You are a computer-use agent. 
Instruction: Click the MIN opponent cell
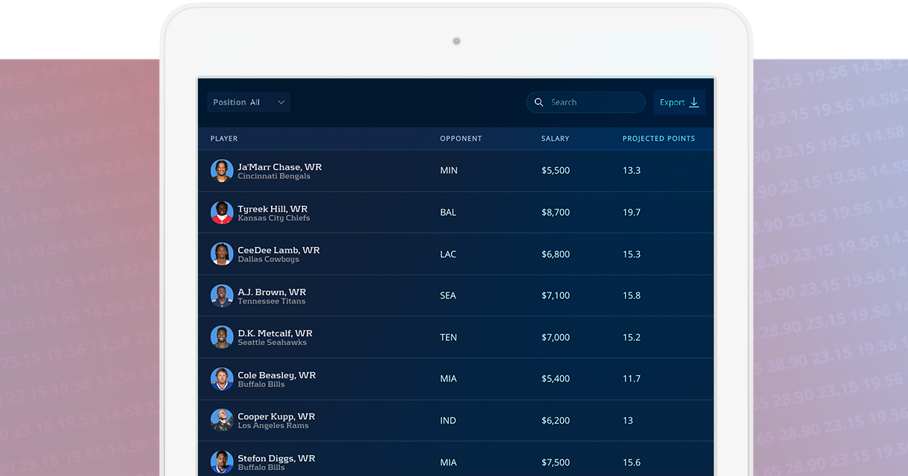(449, 171)
